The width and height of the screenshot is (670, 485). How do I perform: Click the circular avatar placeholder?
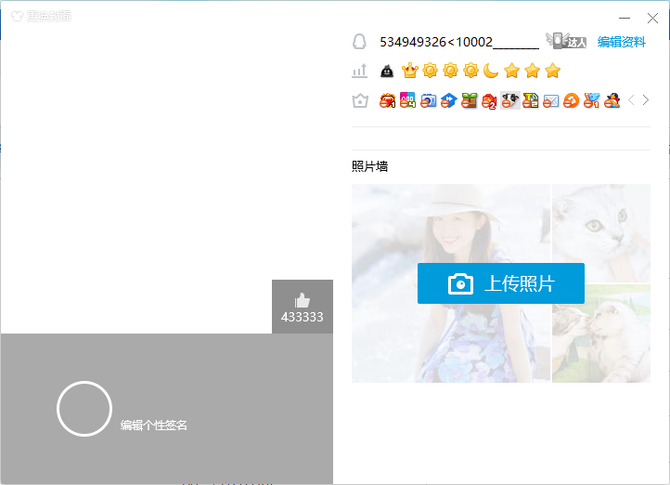(84, 409)
